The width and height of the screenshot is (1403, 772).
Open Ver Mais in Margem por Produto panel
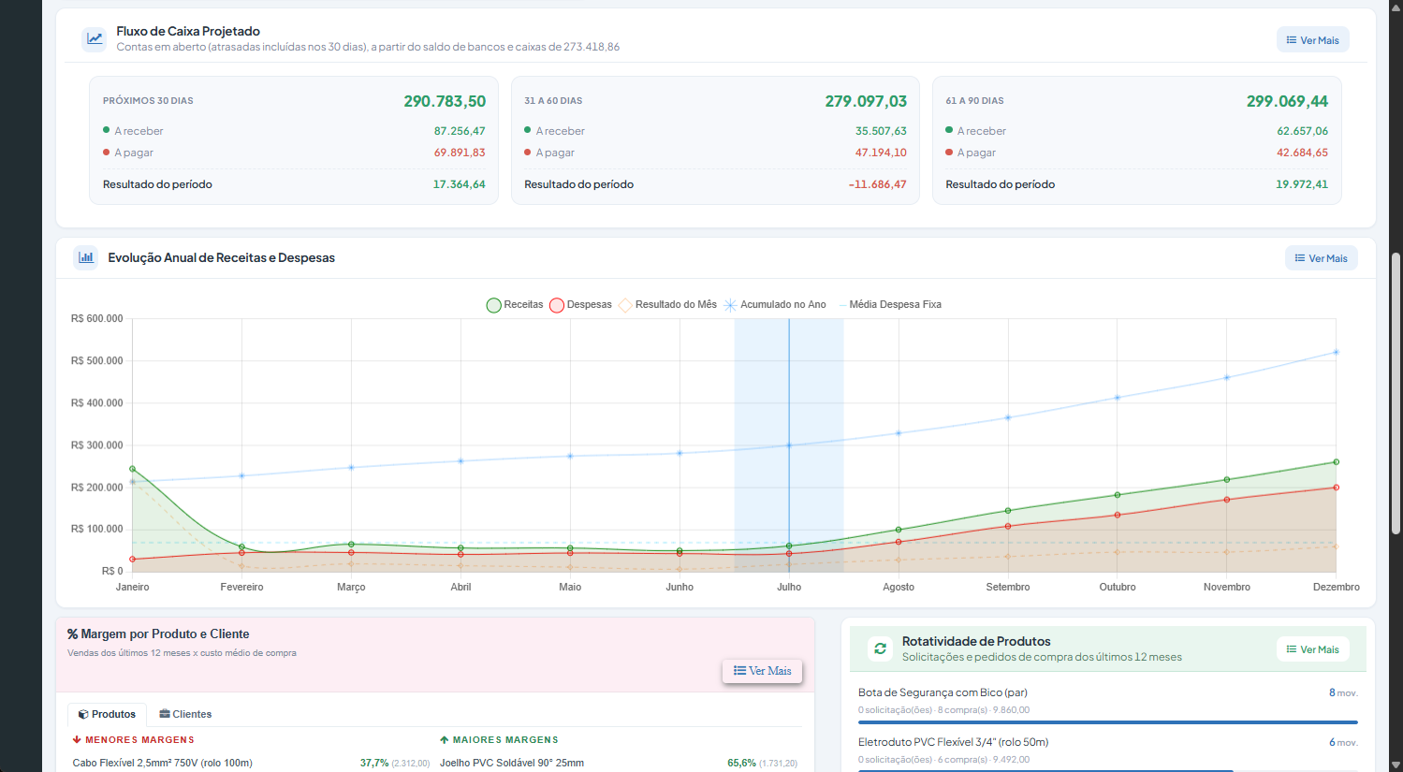(x=762, y=671)
